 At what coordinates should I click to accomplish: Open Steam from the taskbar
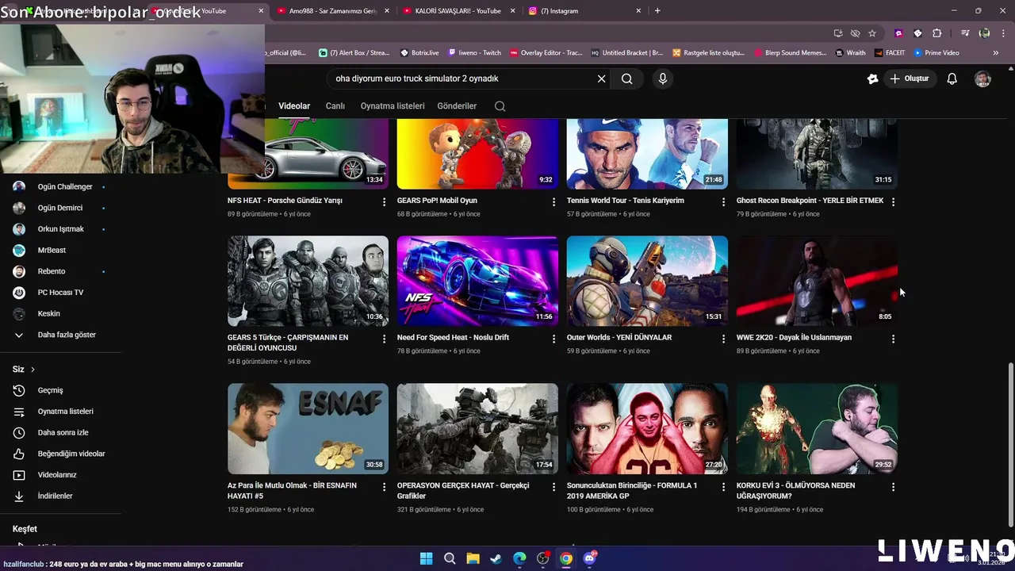496,558
